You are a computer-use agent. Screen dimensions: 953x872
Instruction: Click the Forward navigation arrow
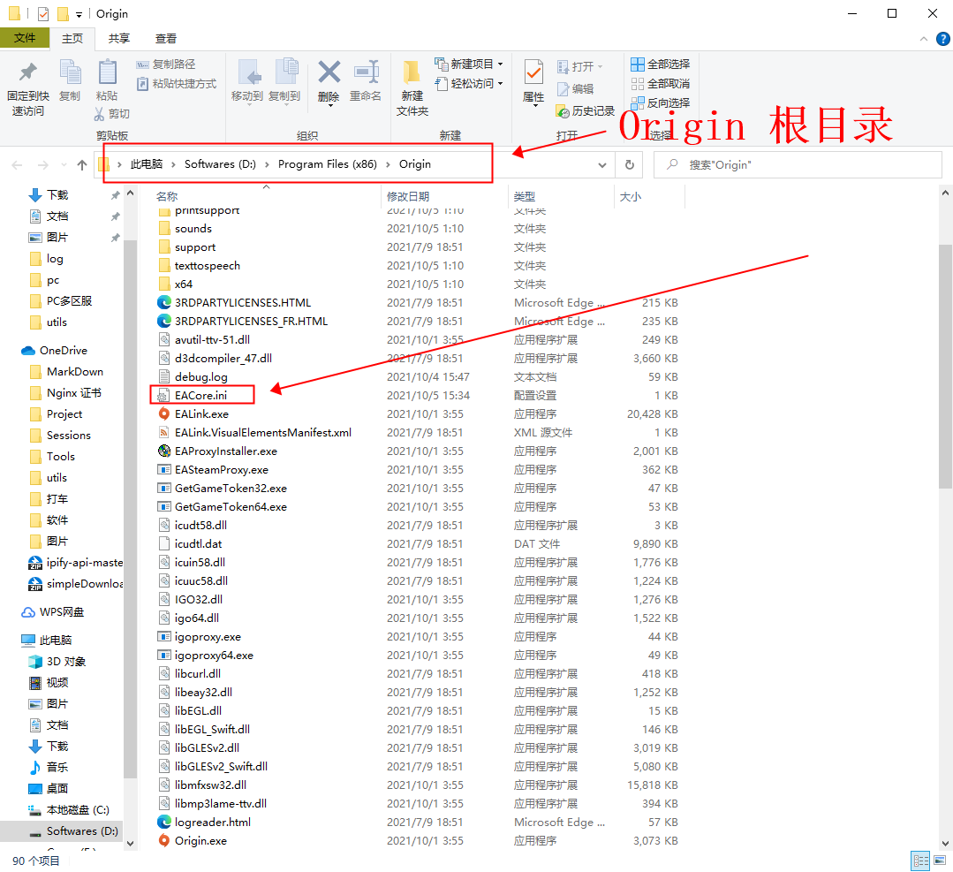[42, 165]
